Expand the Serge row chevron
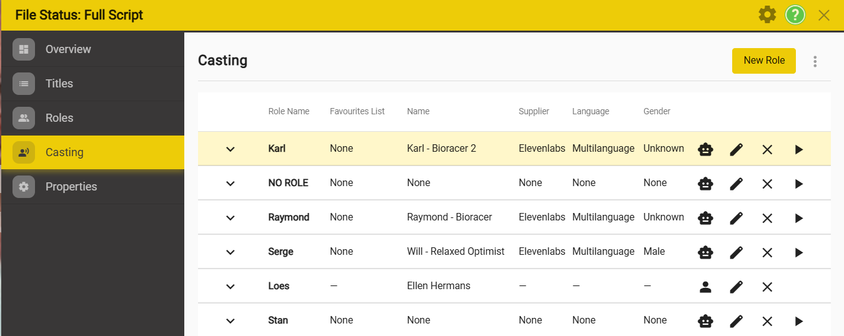This screenshot has height=336, width=844. 231,252
